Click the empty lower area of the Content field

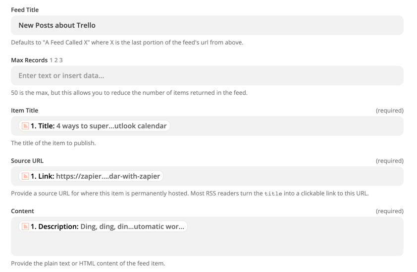[207, 246]
